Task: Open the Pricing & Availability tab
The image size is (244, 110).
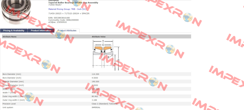Action: pyautogui.click(x=14, y=31)
